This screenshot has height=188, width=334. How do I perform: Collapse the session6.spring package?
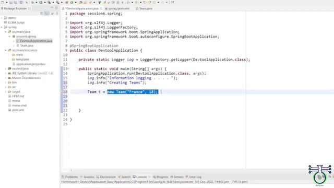point(9,37)
